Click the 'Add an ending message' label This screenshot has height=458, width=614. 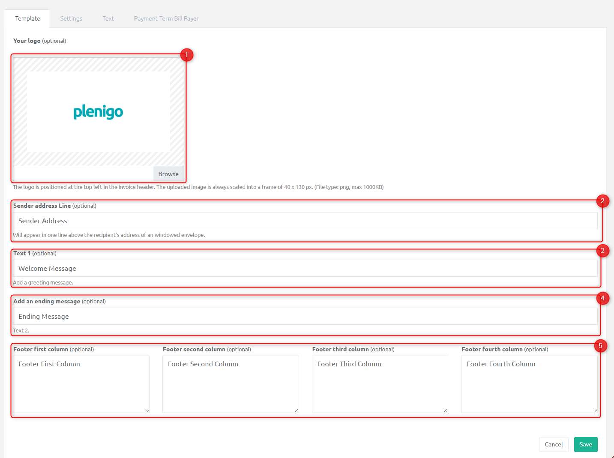click(47, 301)
